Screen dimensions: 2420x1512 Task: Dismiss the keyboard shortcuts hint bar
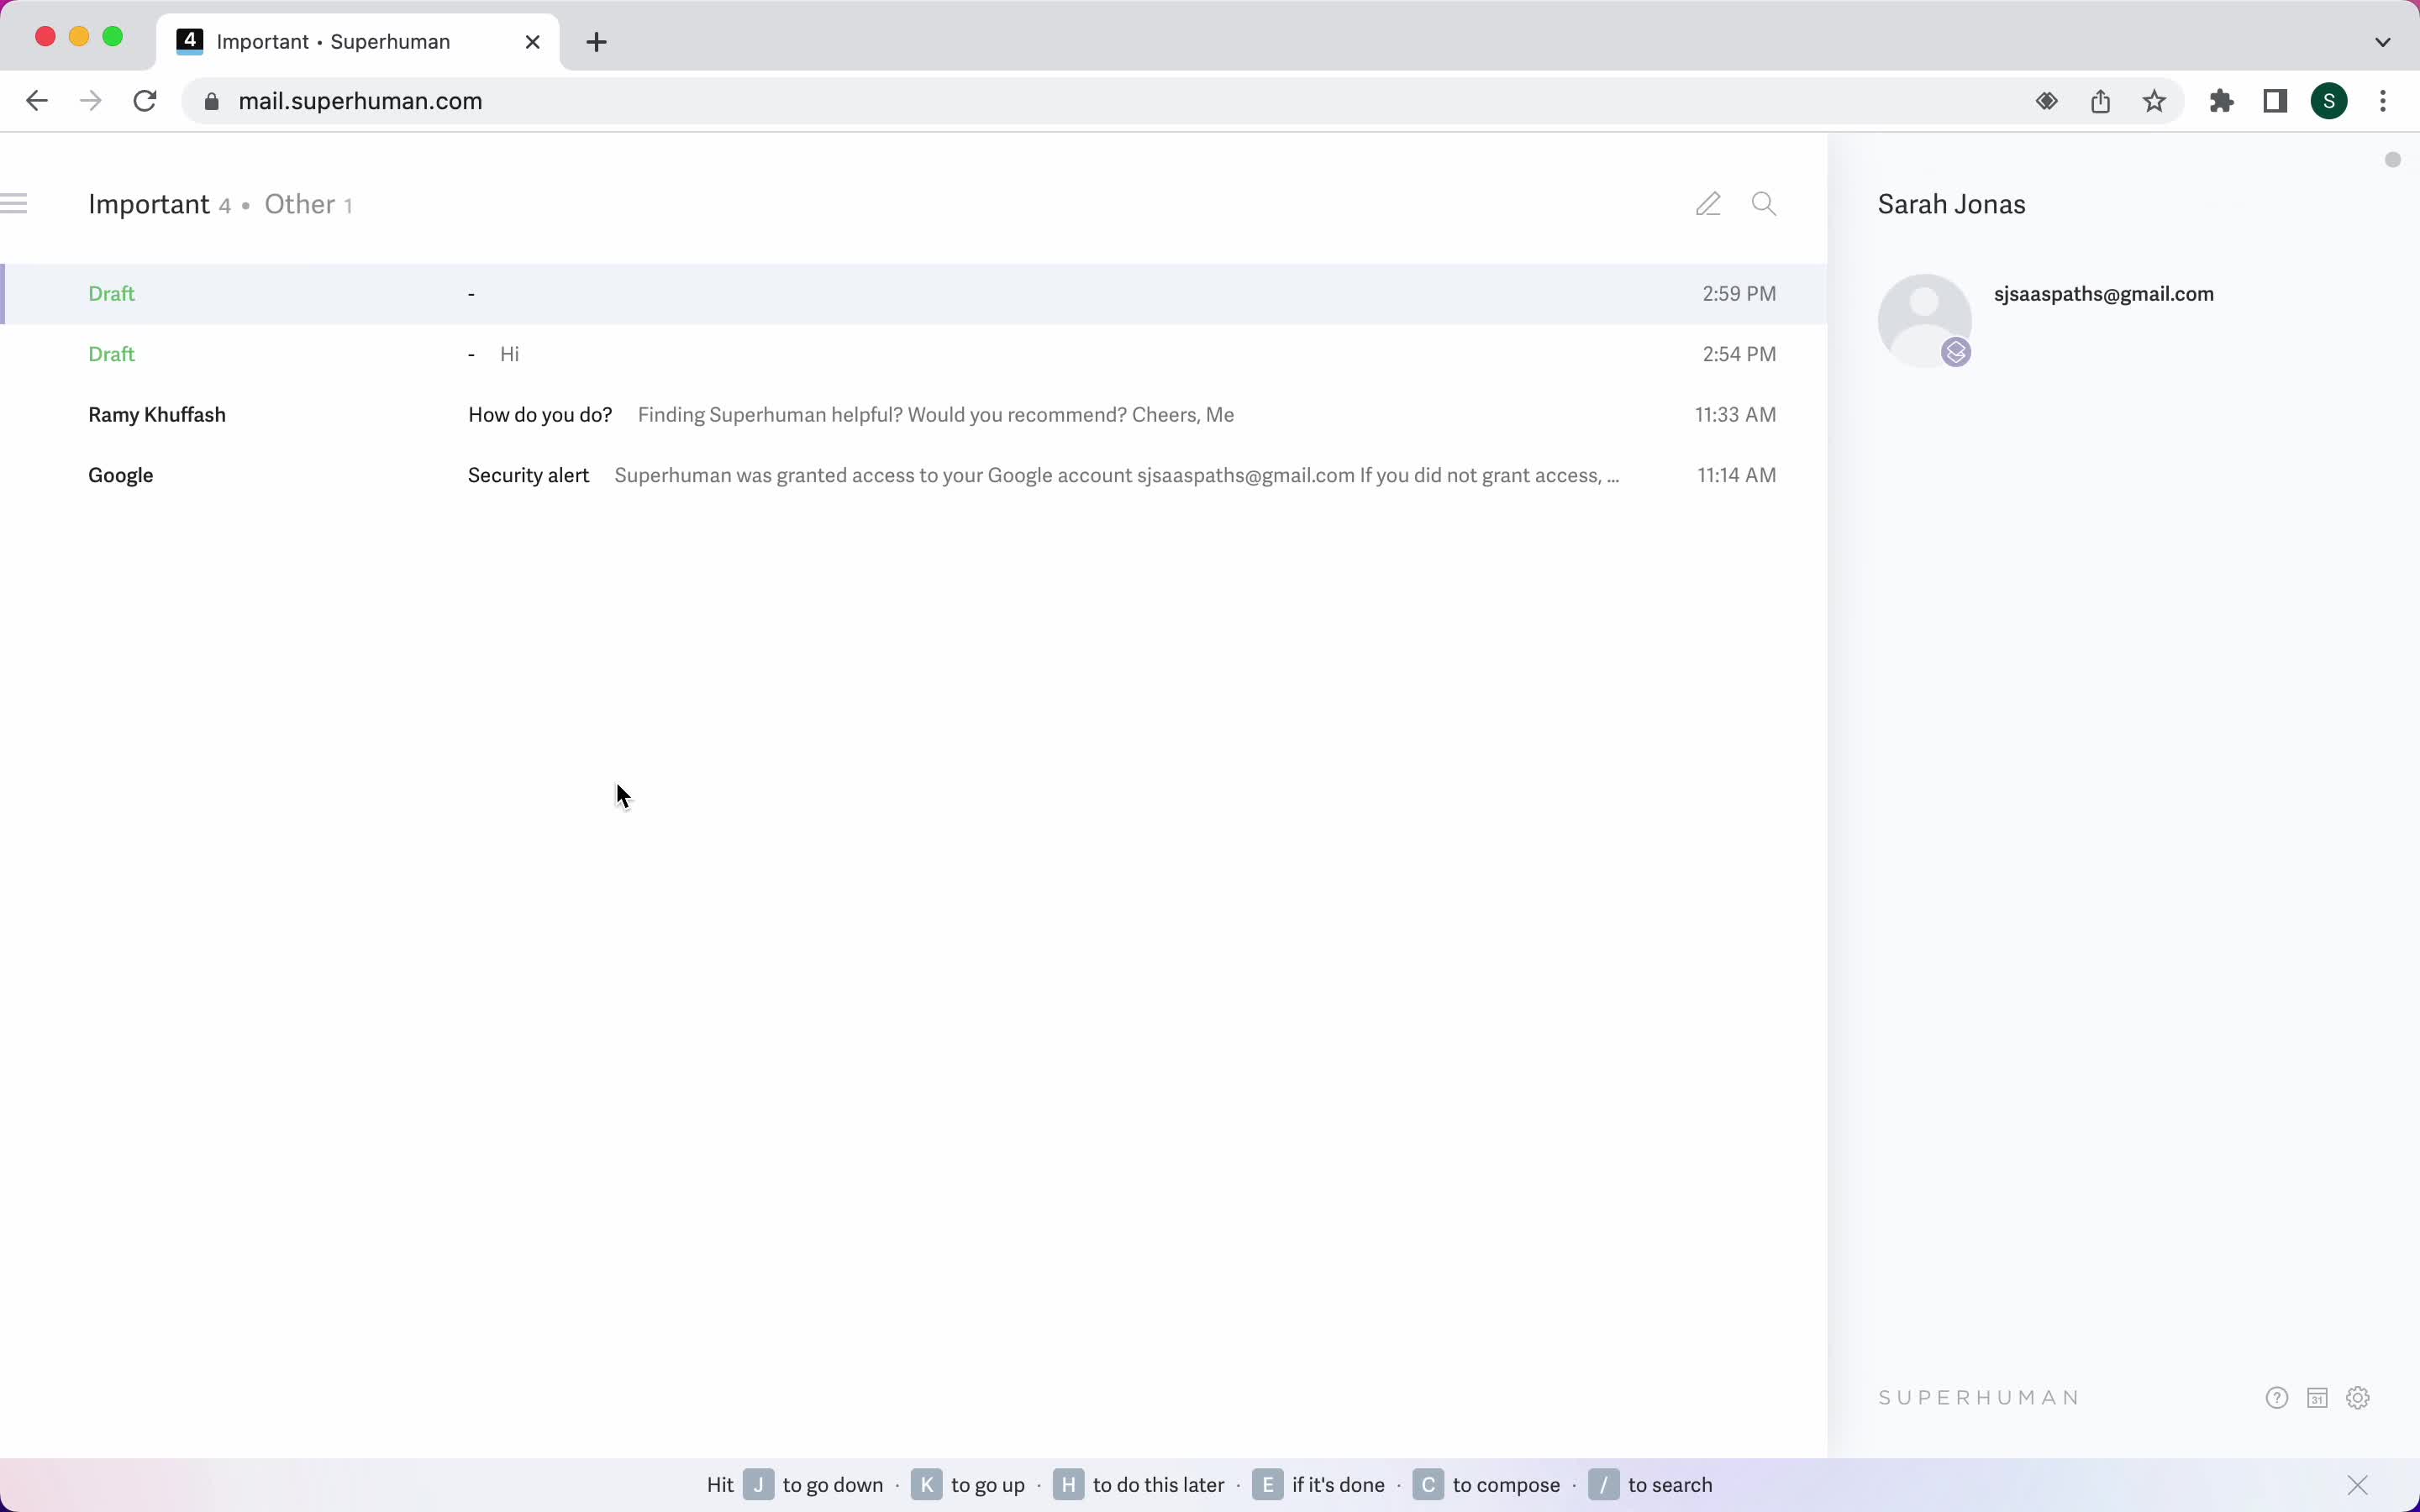click(2358, 1485)
